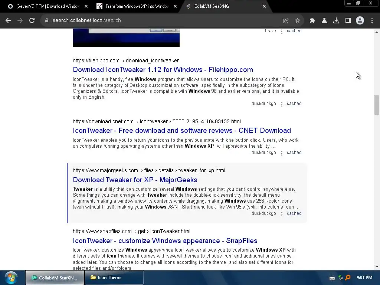Open options dots for MajorGeeks result
The height and width of the screenshot is (285, 380).
282,214
